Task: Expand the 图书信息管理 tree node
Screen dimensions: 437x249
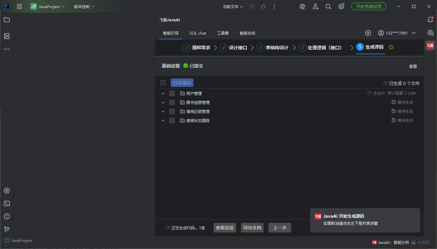Action: point(163,102)
